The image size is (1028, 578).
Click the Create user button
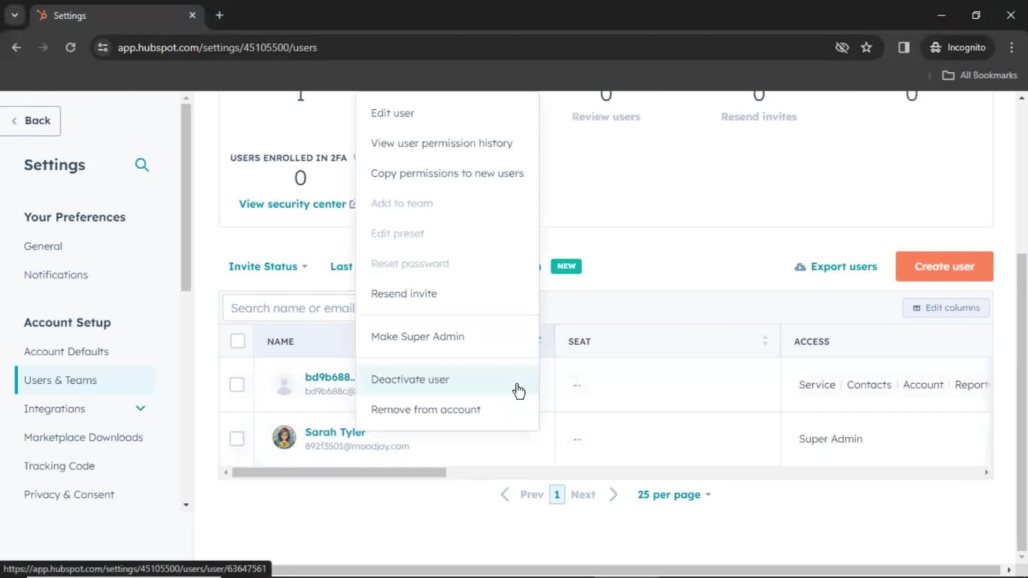click(944, 266)
